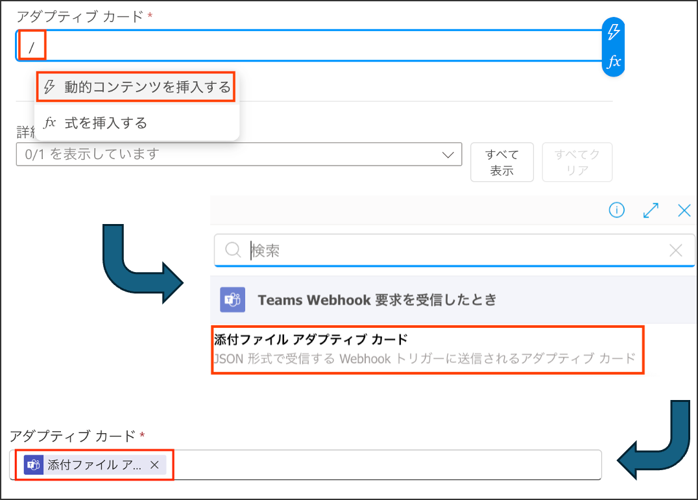Screen dimensions: 698x500
Task: Click the magnifier icon in the search box
Action: pos(232,250)
